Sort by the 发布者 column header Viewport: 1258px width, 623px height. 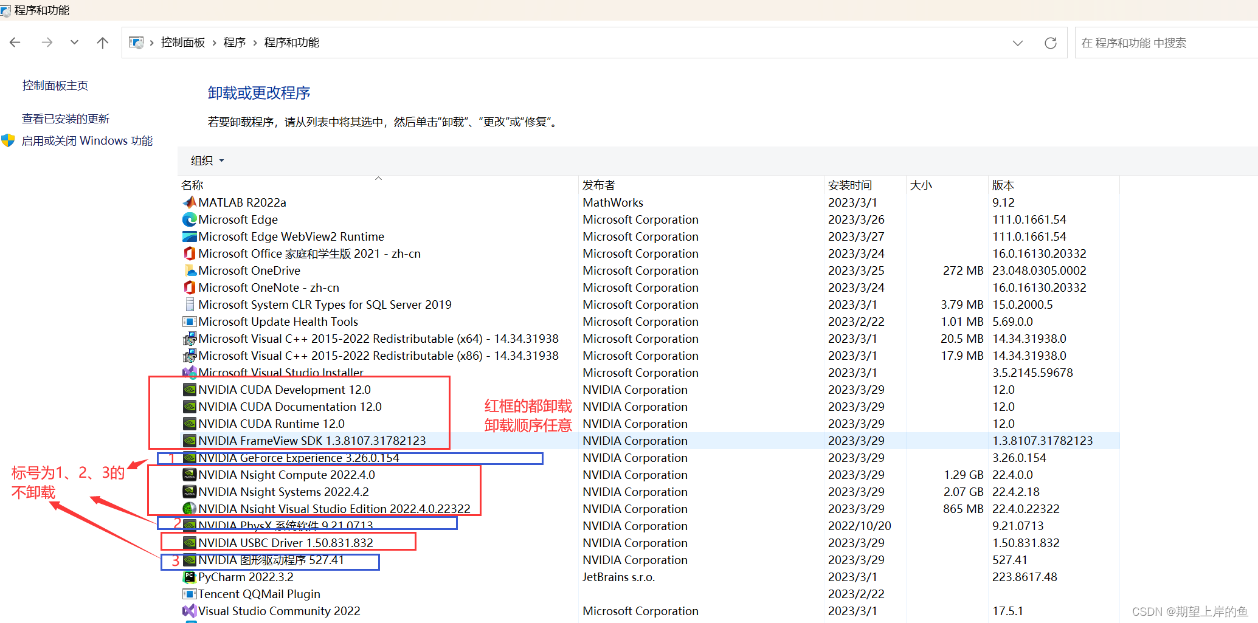(701, 185)
